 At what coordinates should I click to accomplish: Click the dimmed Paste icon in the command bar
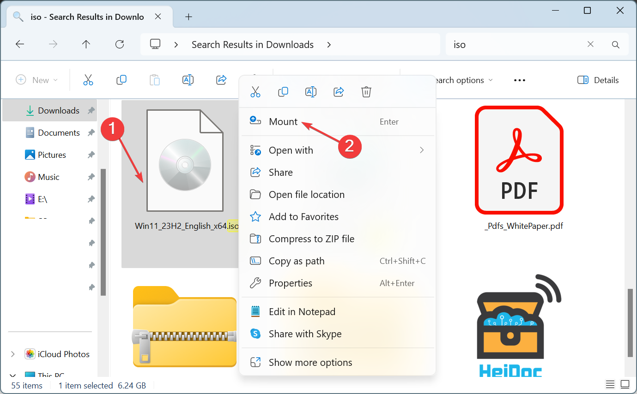pos(155,80)
